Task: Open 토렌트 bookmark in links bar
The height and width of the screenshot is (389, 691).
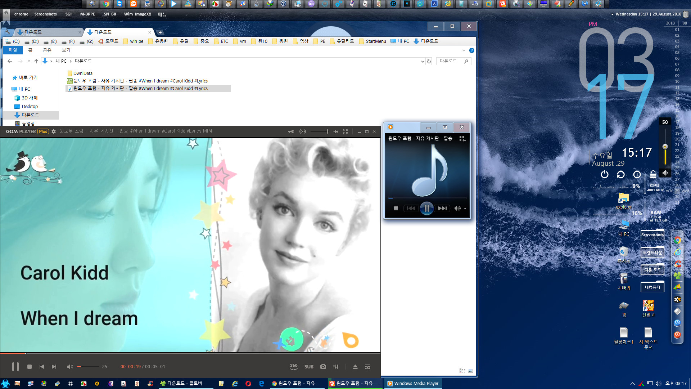Action: pos(108,41)
